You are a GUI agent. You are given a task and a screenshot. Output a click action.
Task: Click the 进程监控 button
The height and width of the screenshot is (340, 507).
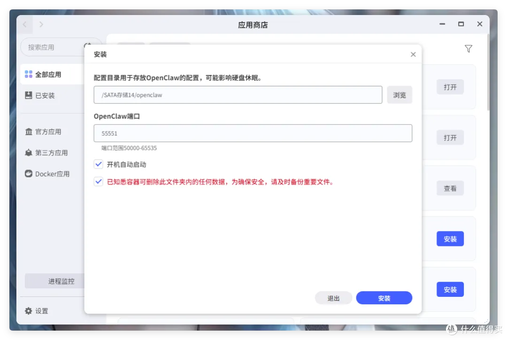(x=54, y=281)
